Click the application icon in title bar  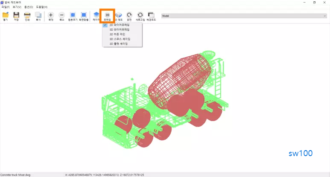click(2, 2)
